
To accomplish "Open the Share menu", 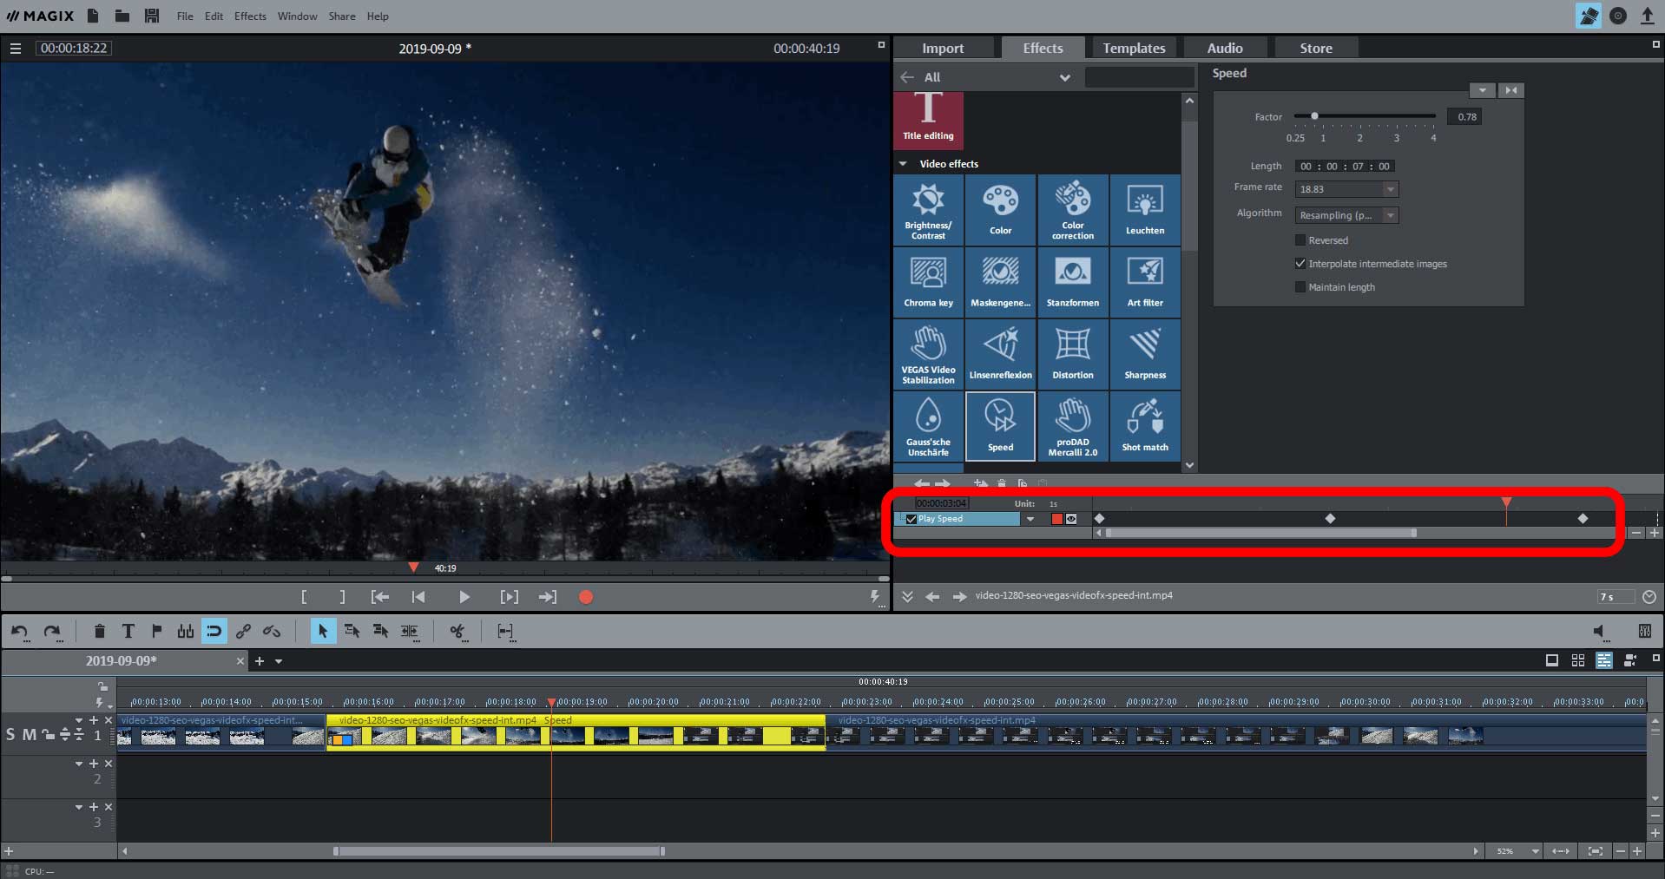I will point(342,16).
